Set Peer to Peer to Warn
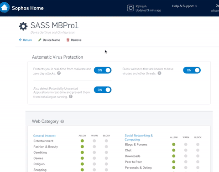Viewport: 219px width, 172px height. (x=186, y=162)
